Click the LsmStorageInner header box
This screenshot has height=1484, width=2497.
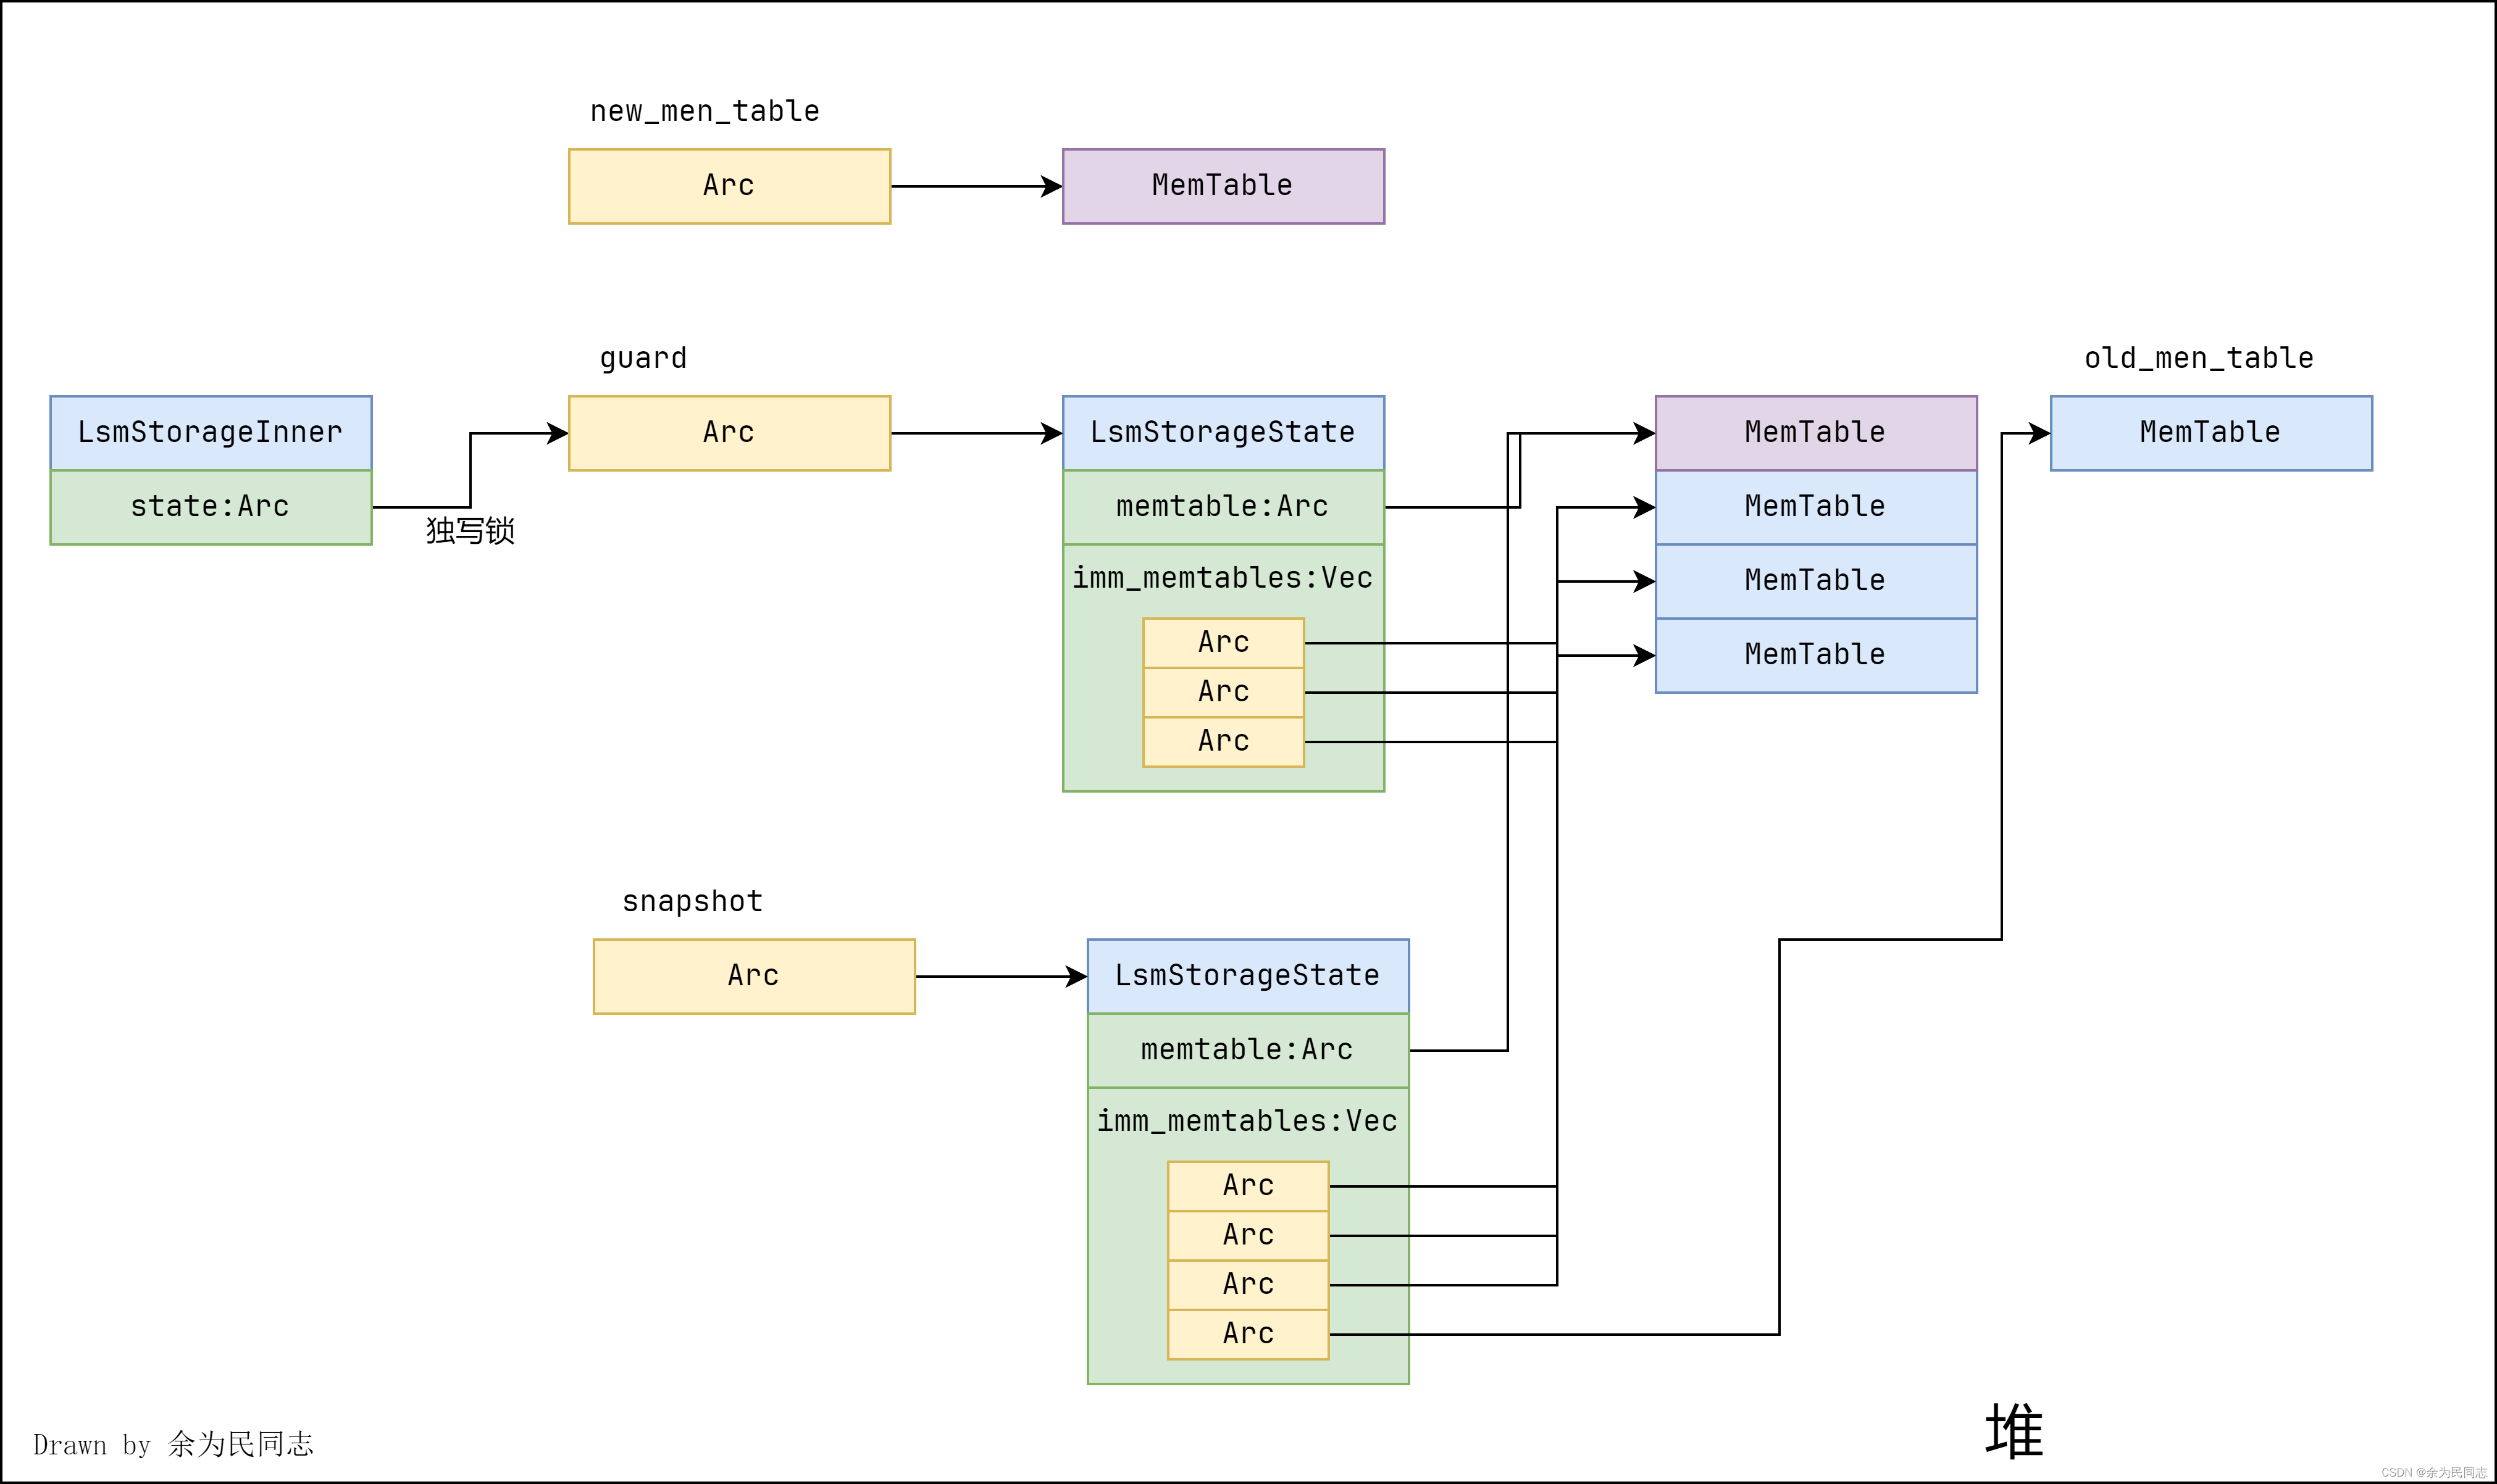211,433
